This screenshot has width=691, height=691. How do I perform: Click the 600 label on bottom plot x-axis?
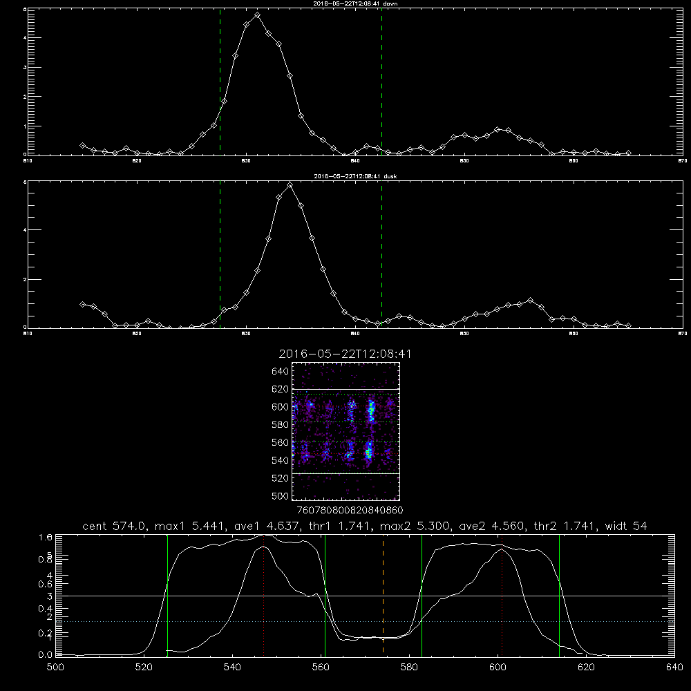(x=498, y=668)
